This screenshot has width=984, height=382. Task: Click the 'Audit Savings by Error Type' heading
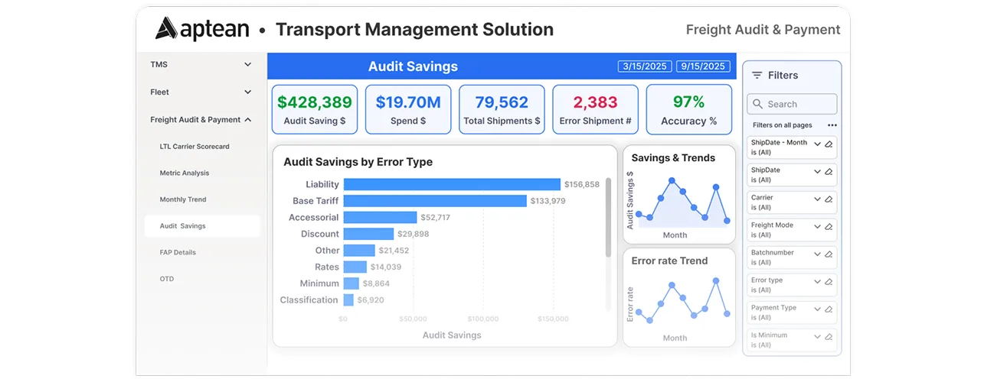pos(358,162)
